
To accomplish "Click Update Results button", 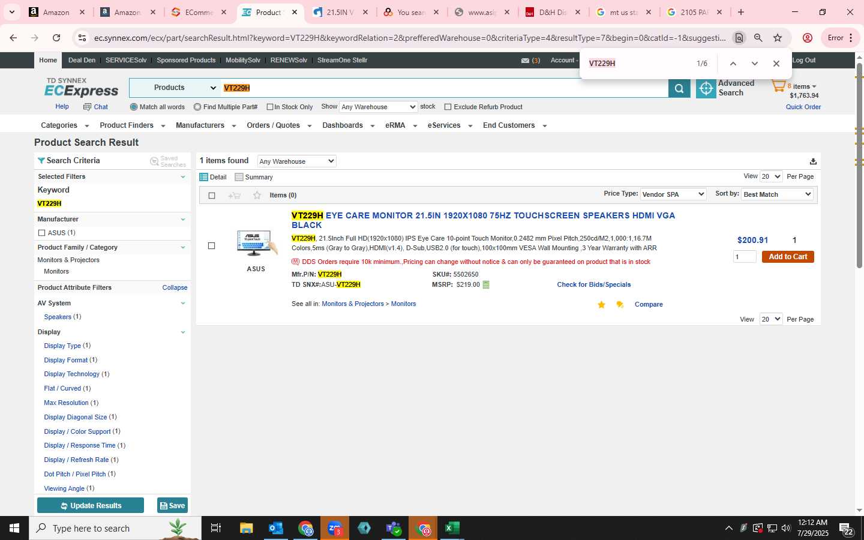I will 91,506.
